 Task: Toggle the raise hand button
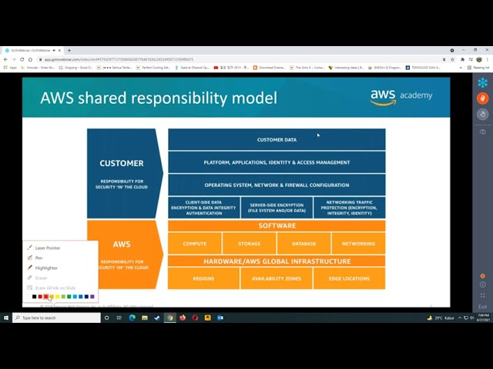(482, 114)
